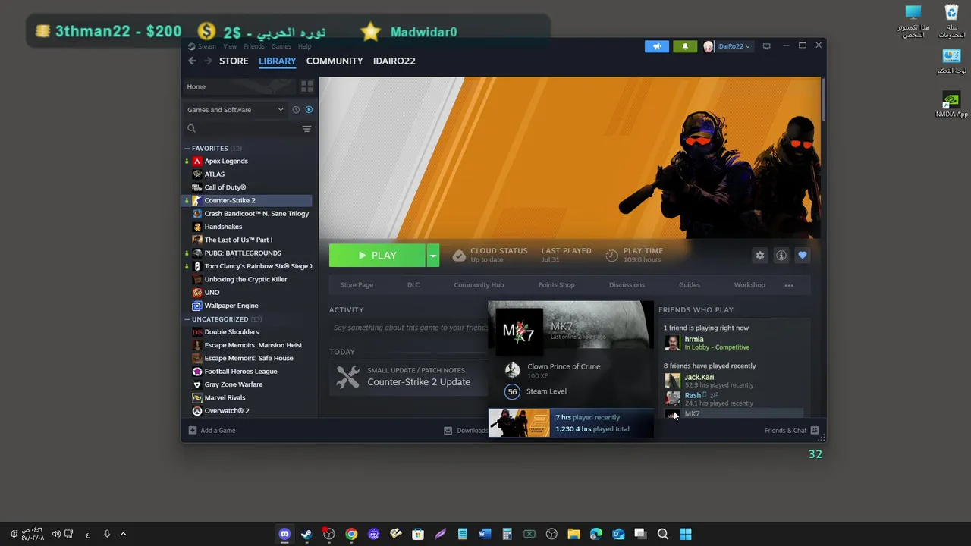Open the Discussions link
The image size is (971, 546).
[x=627, y=285]
